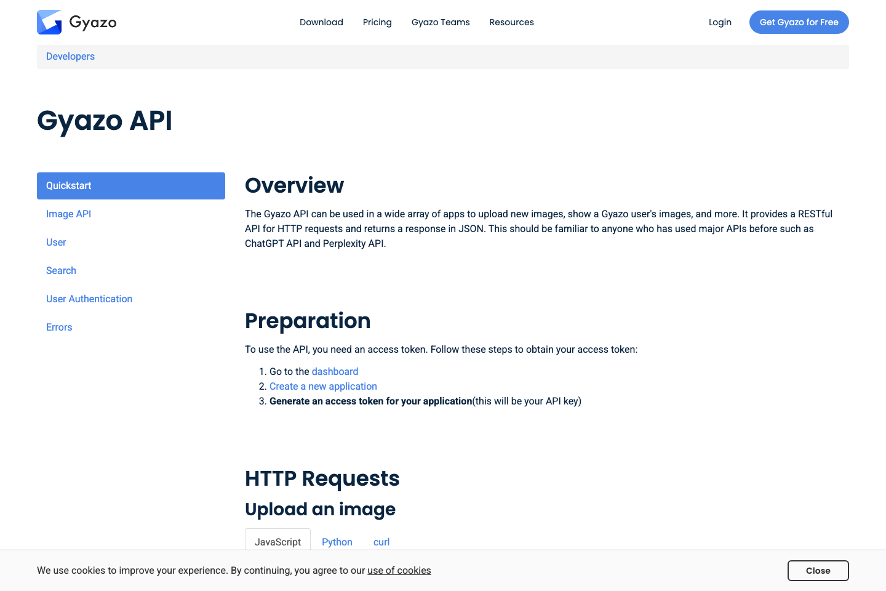
Task: Click the Login link
Action: pos(720,22)
